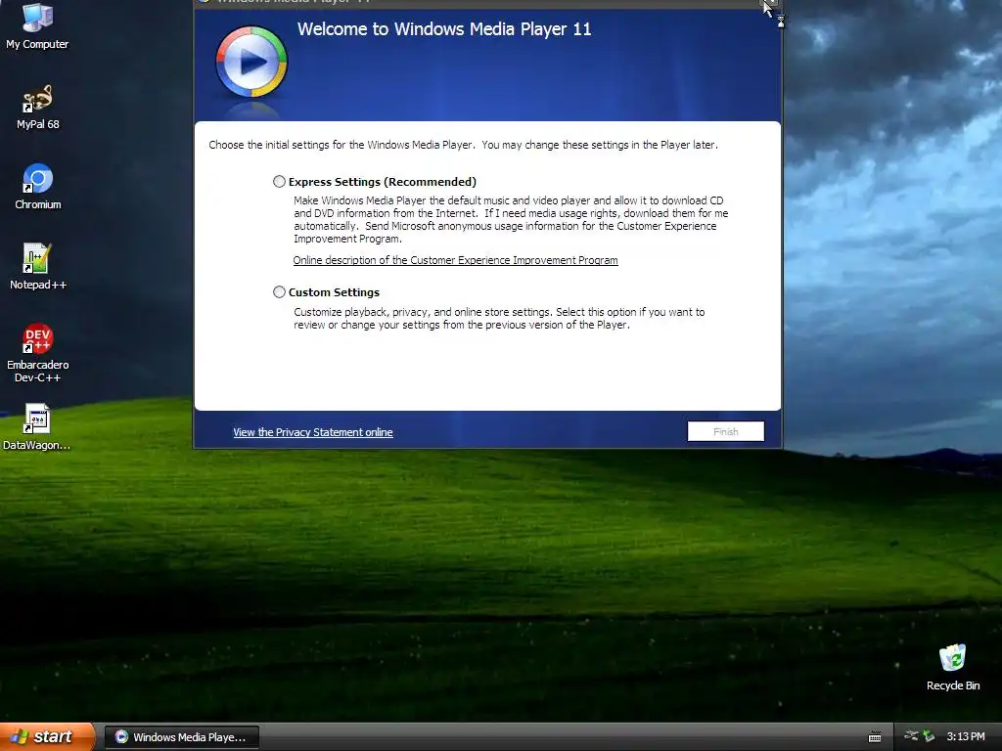Select the MyPal 68 desktop icon
Viewport: 1002px width, 751px height.
38,108
